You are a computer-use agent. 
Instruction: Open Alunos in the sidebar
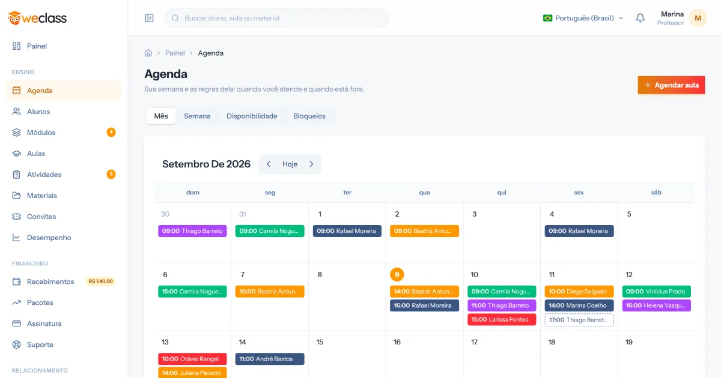(x=64, y=112)
